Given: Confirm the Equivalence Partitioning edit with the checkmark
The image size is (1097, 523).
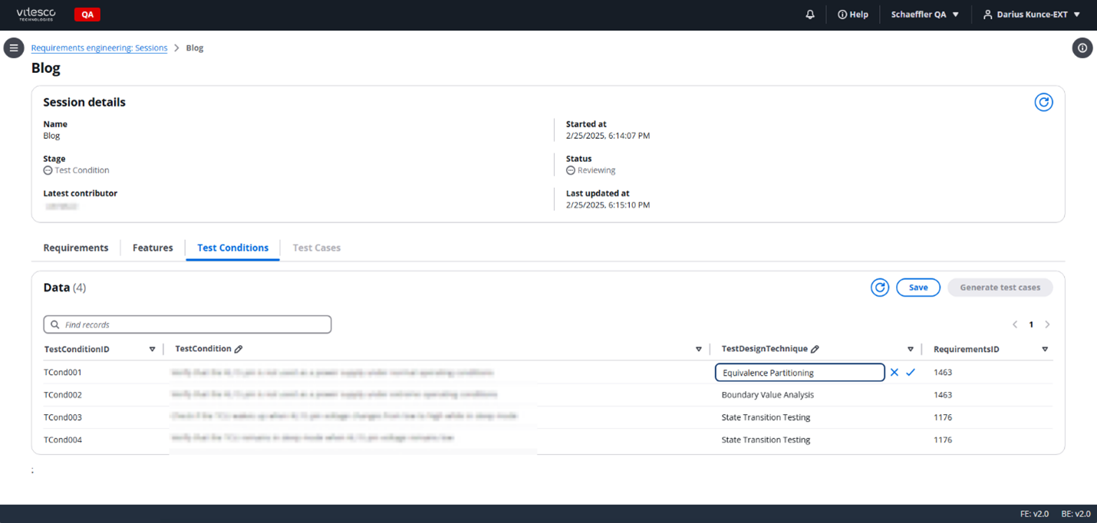Looking at the screenshot, I should (911, 372).
